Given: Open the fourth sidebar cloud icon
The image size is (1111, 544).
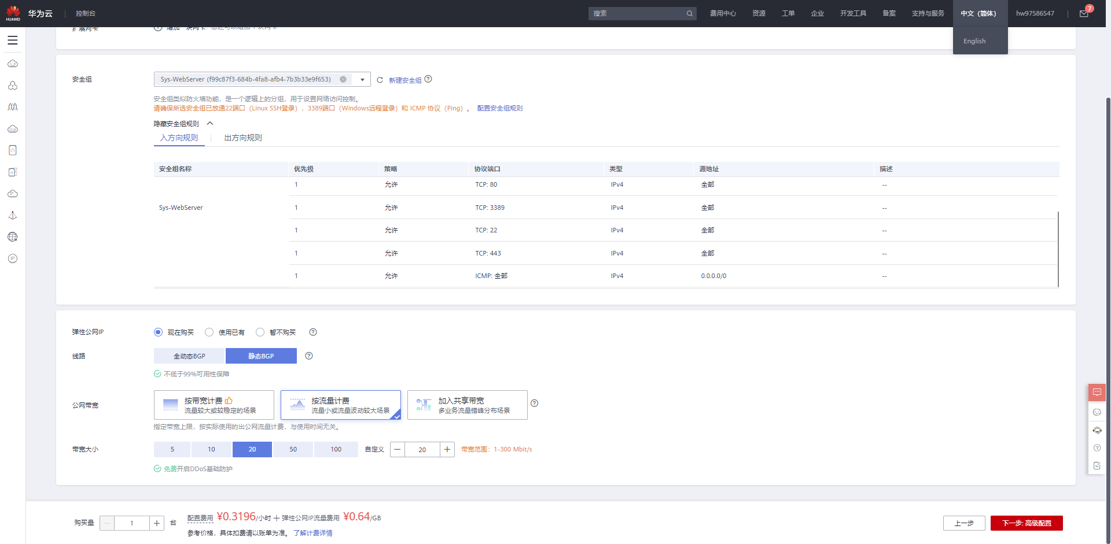Looking at the screenshot, I should pyautogui.click(x=13, y=129).
